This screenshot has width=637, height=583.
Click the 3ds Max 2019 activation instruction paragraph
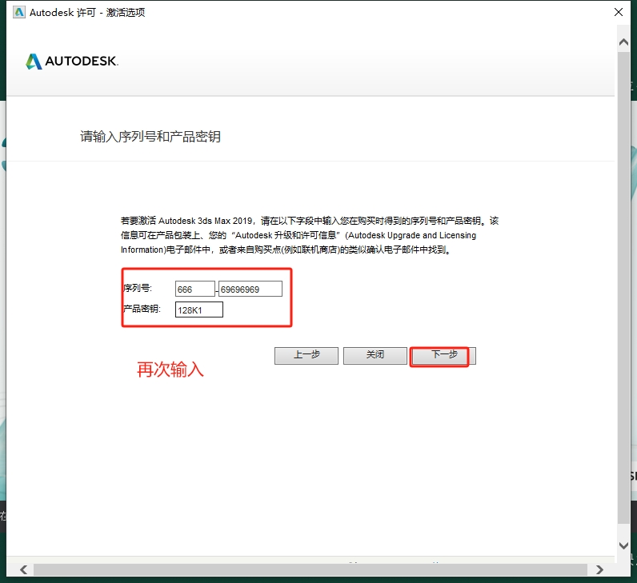click(x=309, y=235)
